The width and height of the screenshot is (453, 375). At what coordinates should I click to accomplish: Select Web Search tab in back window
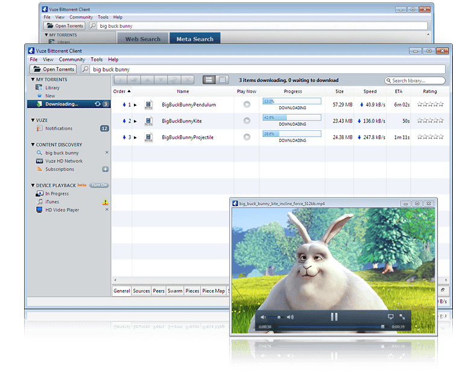tap(143, 39)
